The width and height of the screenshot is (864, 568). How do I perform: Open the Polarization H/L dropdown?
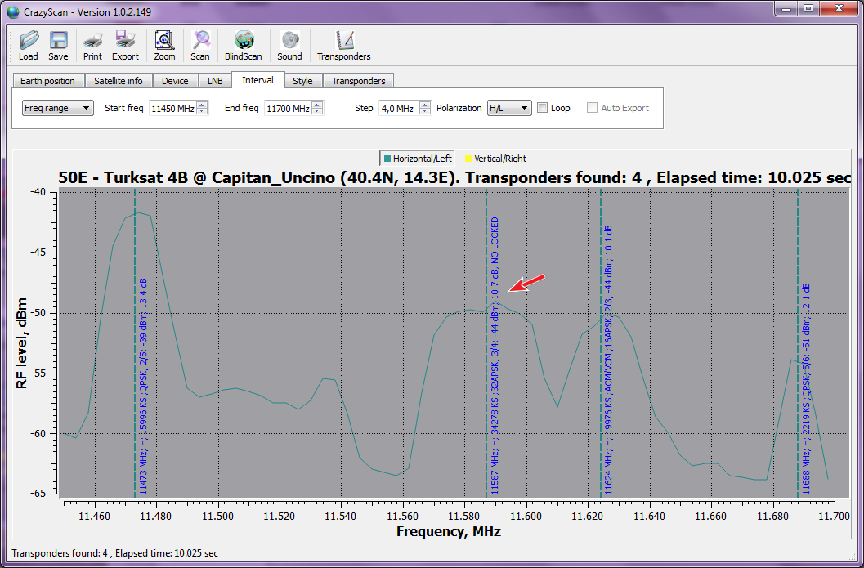pos(509,108)
